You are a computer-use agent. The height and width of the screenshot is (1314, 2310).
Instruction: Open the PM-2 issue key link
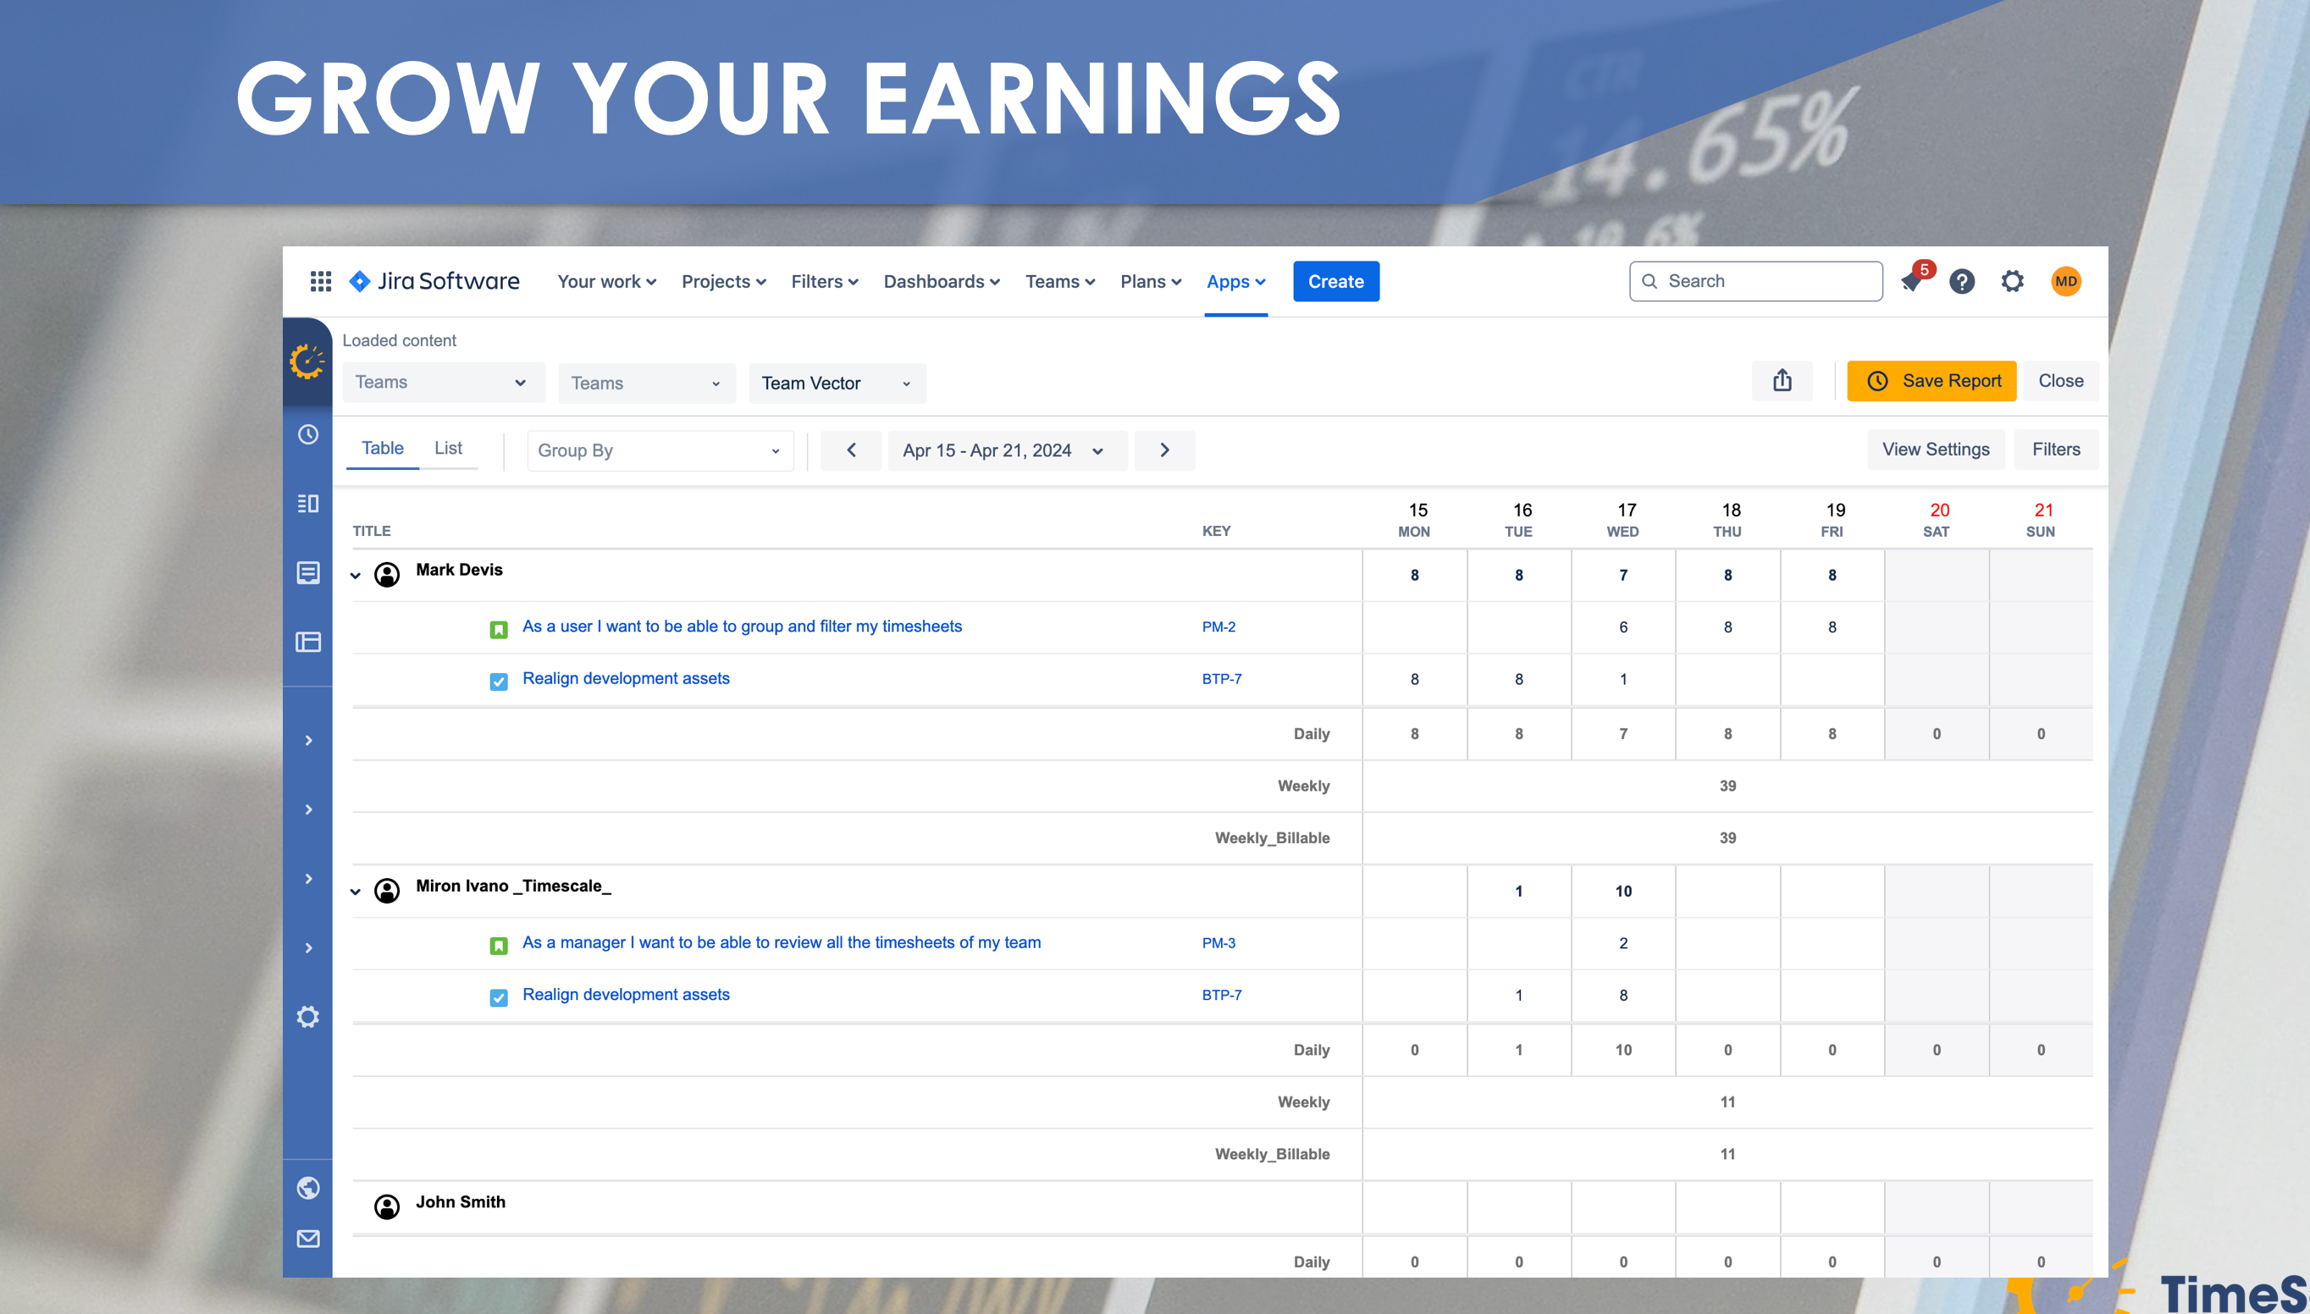tap(1219, 627)
